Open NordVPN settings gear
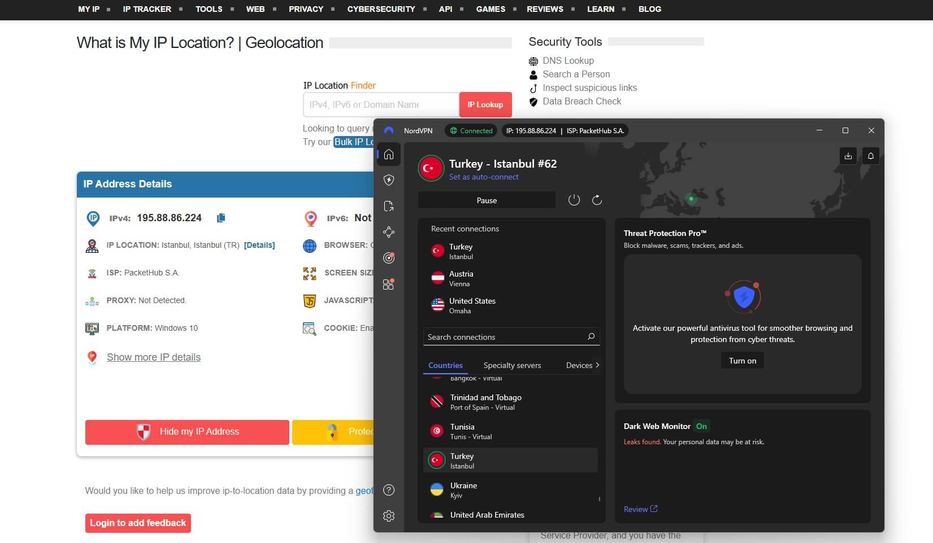Image resolution: width=933 pixels, height=543 pixels. pyautogui.click(x=389, y=516)
